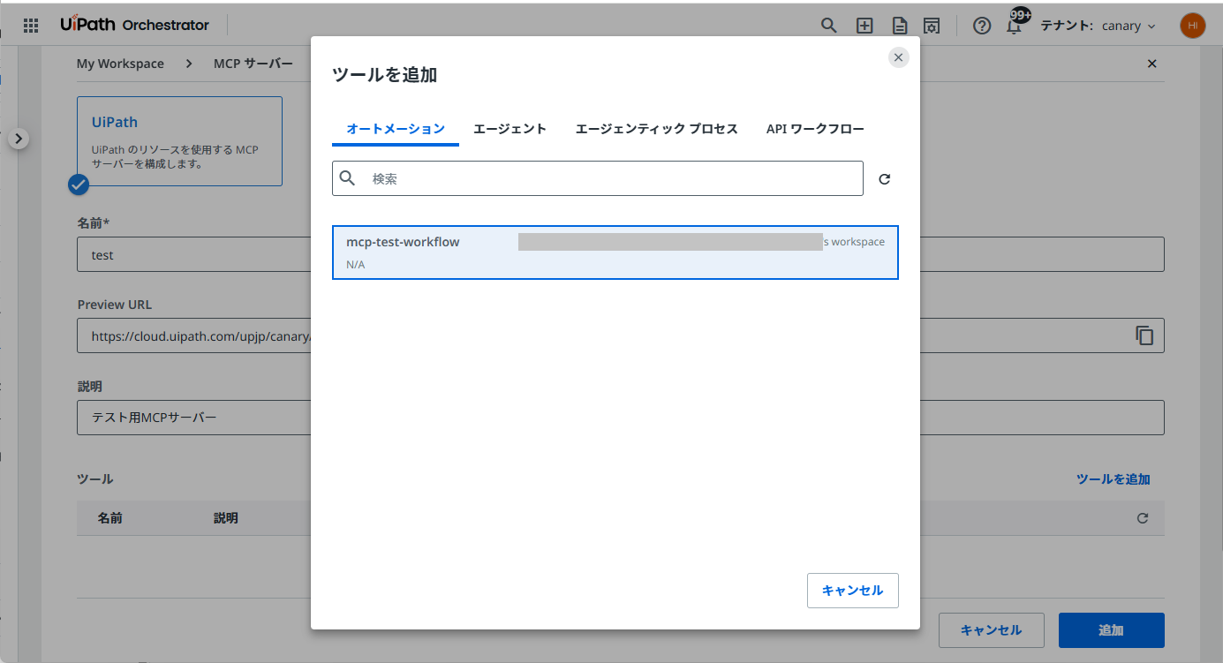
Task: Click the 名前 field containing test
Action: [621, 254]
